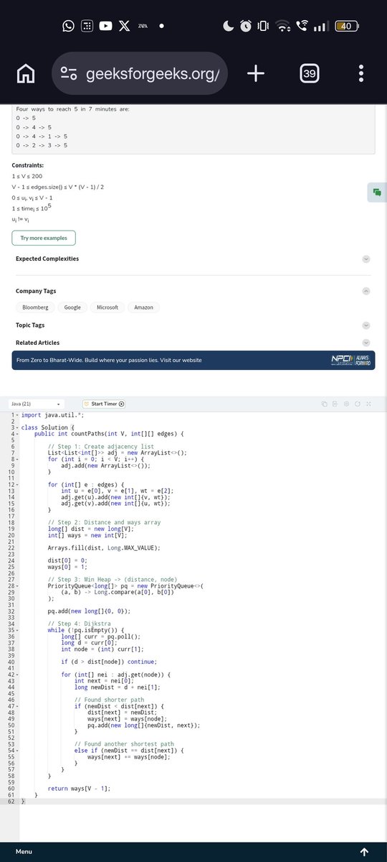Tap the battery indicator showing 40

point(346,26)
